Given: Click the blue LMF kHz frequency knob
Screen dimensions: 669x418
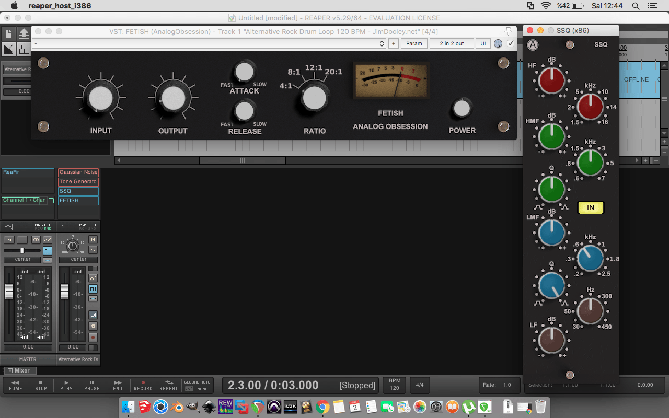Looking at the screenshot, I should tap(590, 258).
